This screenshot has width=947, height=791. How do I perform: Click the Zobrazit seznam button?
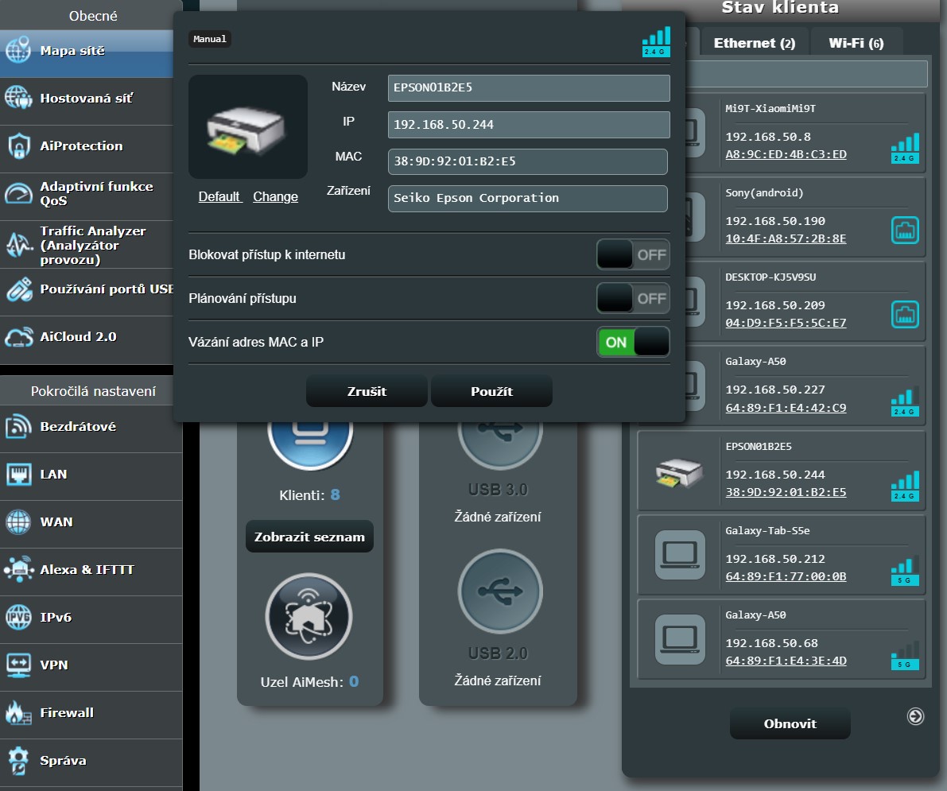tap(309, 537)
